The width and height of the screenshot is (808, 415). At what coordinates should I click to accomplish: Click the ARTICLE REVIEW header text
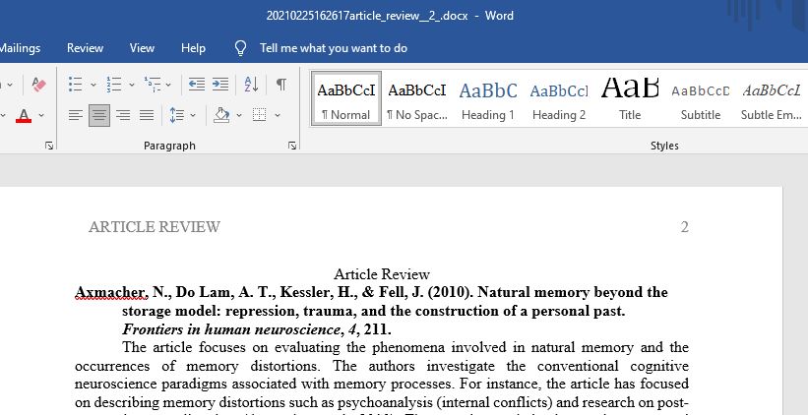pyautogui.click(x=155, y=227)
